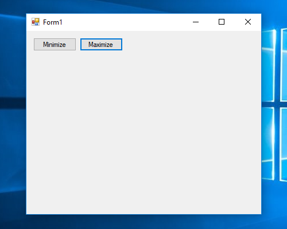Close Form1 using the X icon
This screenshot has height=229, width=287.
point(248,22)
